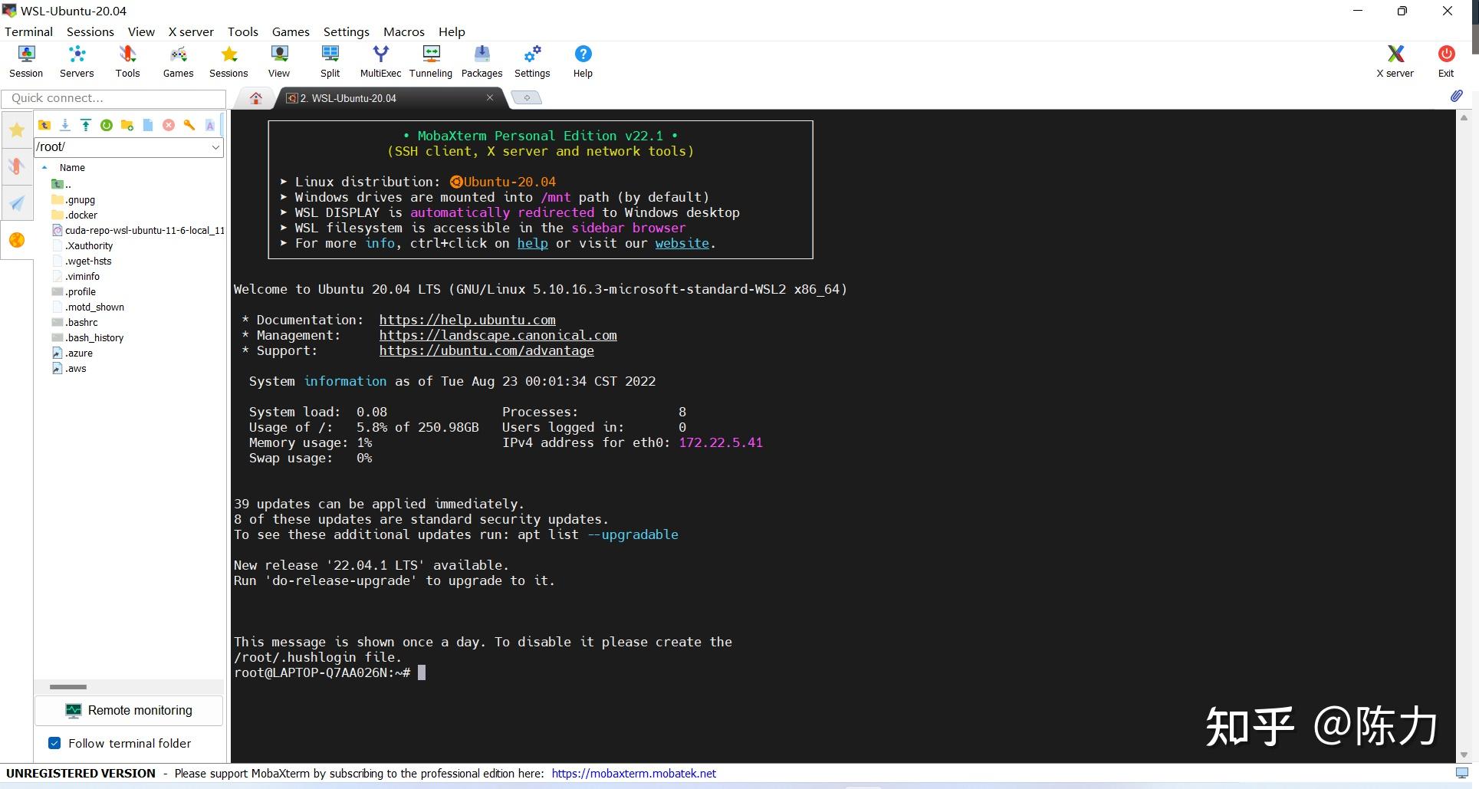Split the terminal view
1479x789 pixels.
[x=330, y=61]
